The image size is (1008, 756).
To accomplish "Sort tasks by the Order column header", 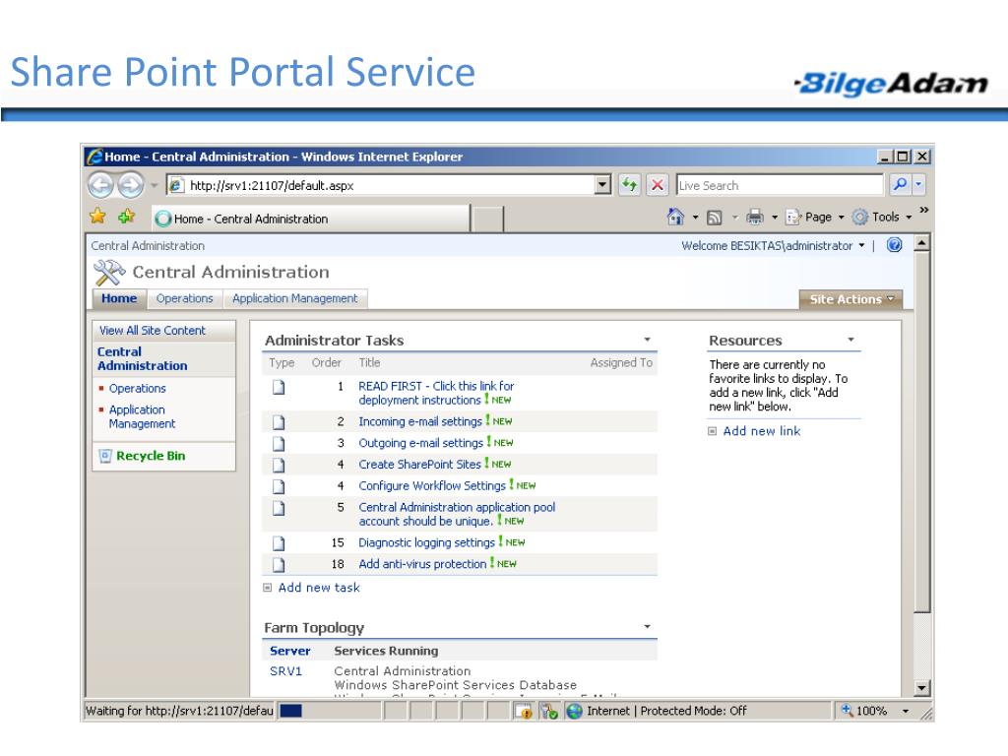I will pyautogui.click(x=327, y=362).
